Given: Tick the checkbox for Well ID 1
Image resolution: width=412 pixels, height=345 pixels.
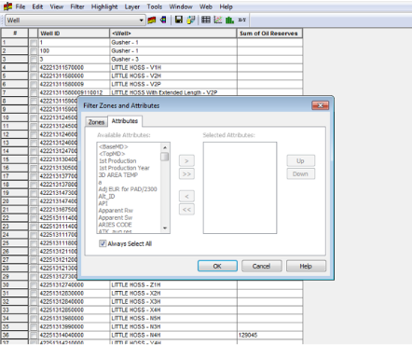Looking at the screenshot, I should pos(34,43).
